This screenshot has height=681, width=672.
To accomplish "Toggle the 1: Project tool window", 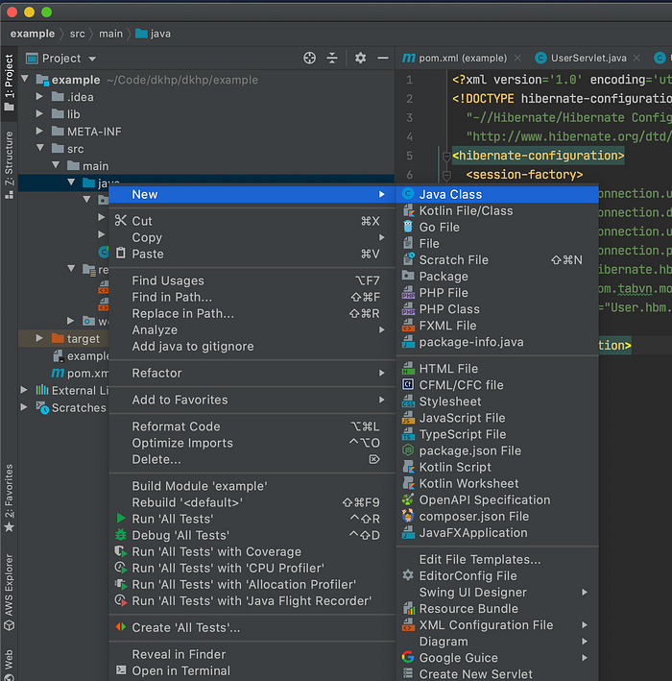I will 9,83.
